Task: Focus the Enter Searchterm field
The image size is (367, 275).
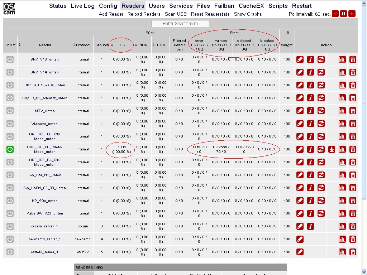Action: tap(180, 24)
